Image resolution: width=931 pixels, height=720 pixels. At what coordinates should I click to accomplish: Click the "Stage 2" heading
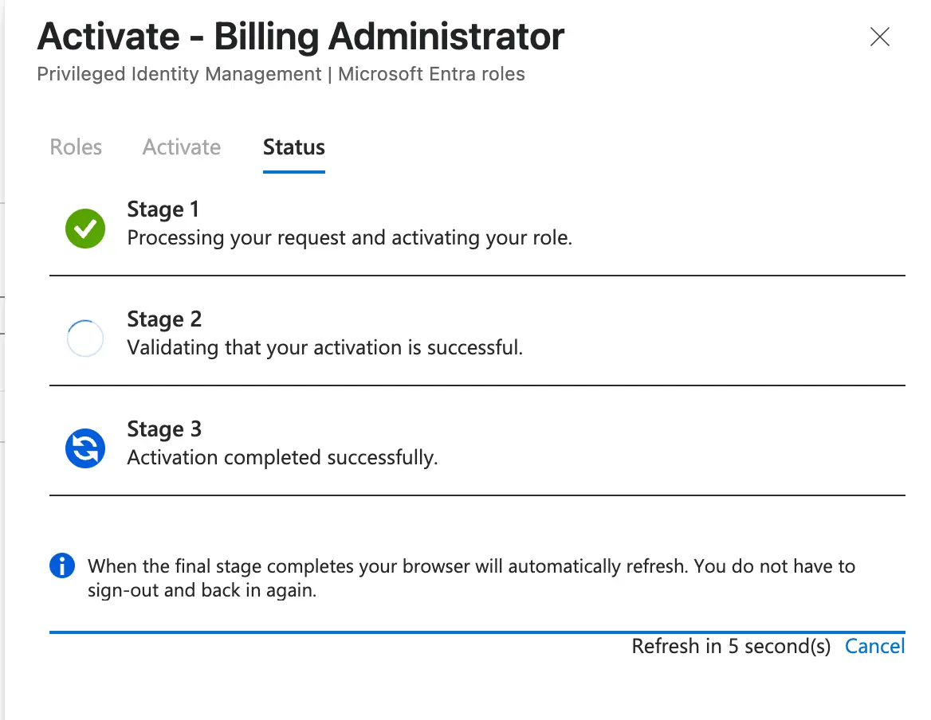click(164, 319)
